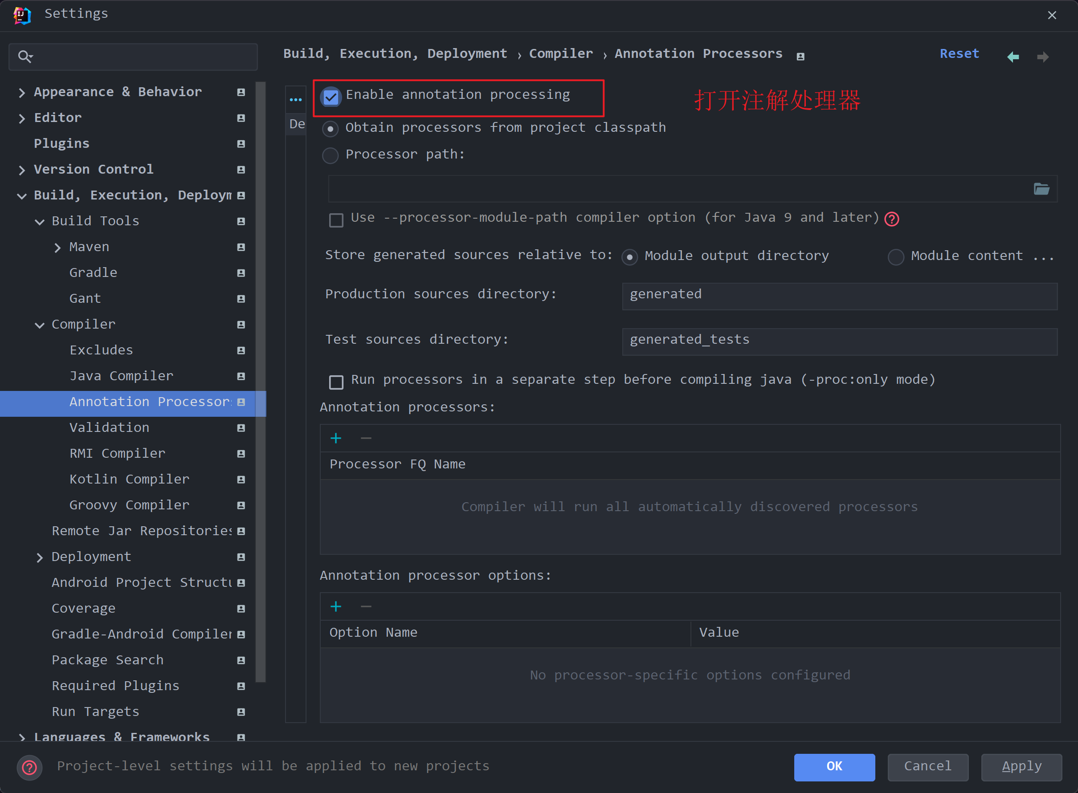Viewport: 1078px width, 793px height.
Task: Open the Java Compiler settings page
Action: [121, 376]
